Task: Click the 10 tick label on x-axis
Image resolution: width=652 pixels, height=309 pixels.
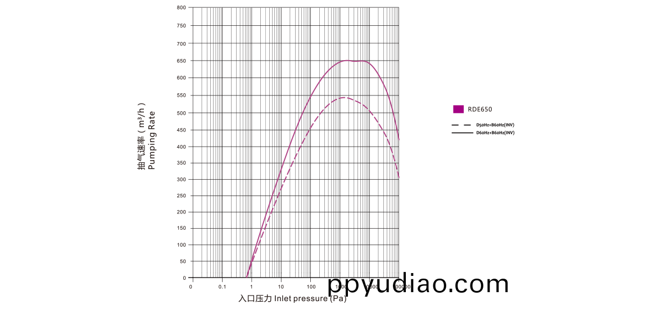Action: [280, 287]
